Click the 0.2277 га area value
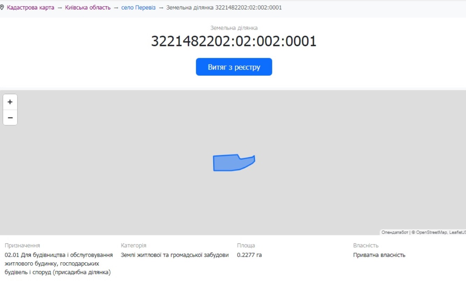Image resolution: width=466 pixels, height=281 pixels. click(249, 255)
